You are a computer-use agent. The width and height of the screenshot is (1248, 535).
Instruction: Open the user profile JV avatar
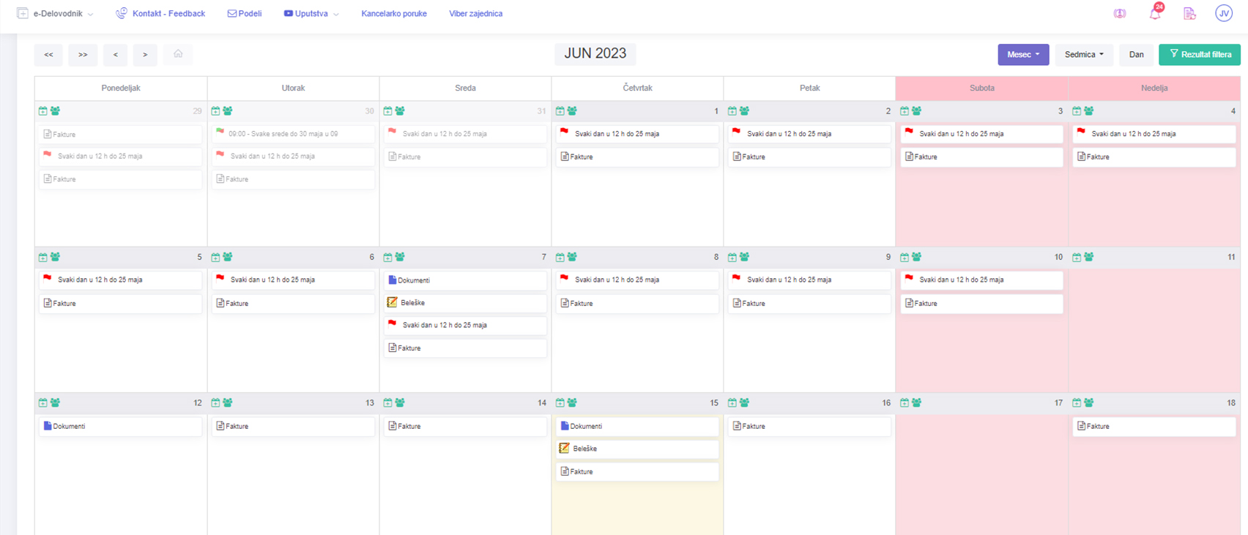click(1223, 13)
